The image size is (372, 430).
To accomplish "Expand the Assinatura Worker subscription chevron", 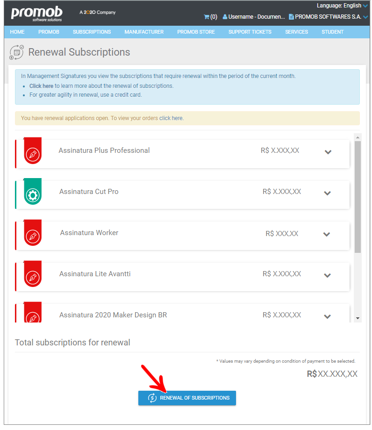I will pos(327,234).
